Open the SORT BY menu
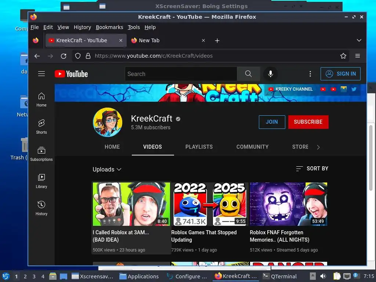The height and width of the screenshot is (282, 376). click(312, 169)
